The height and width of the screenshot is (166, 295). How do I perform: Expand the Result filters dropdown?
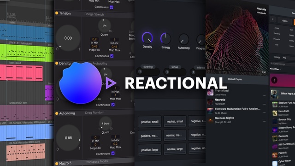tap(276, 69)
